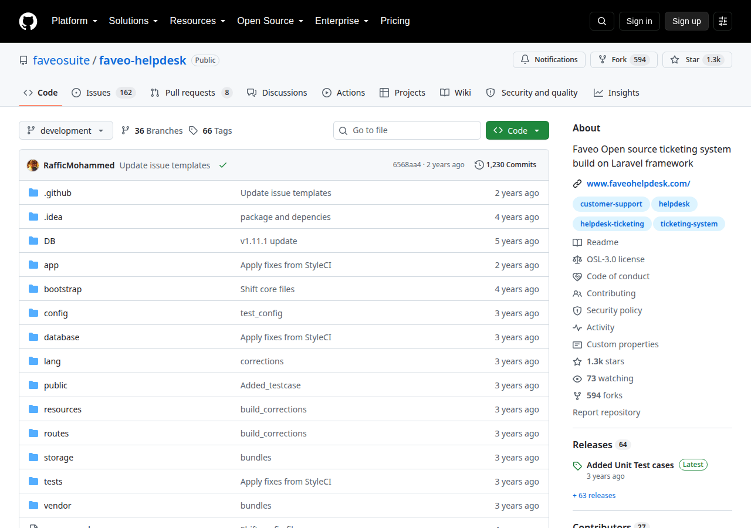Open Readme via book icon

577,242
